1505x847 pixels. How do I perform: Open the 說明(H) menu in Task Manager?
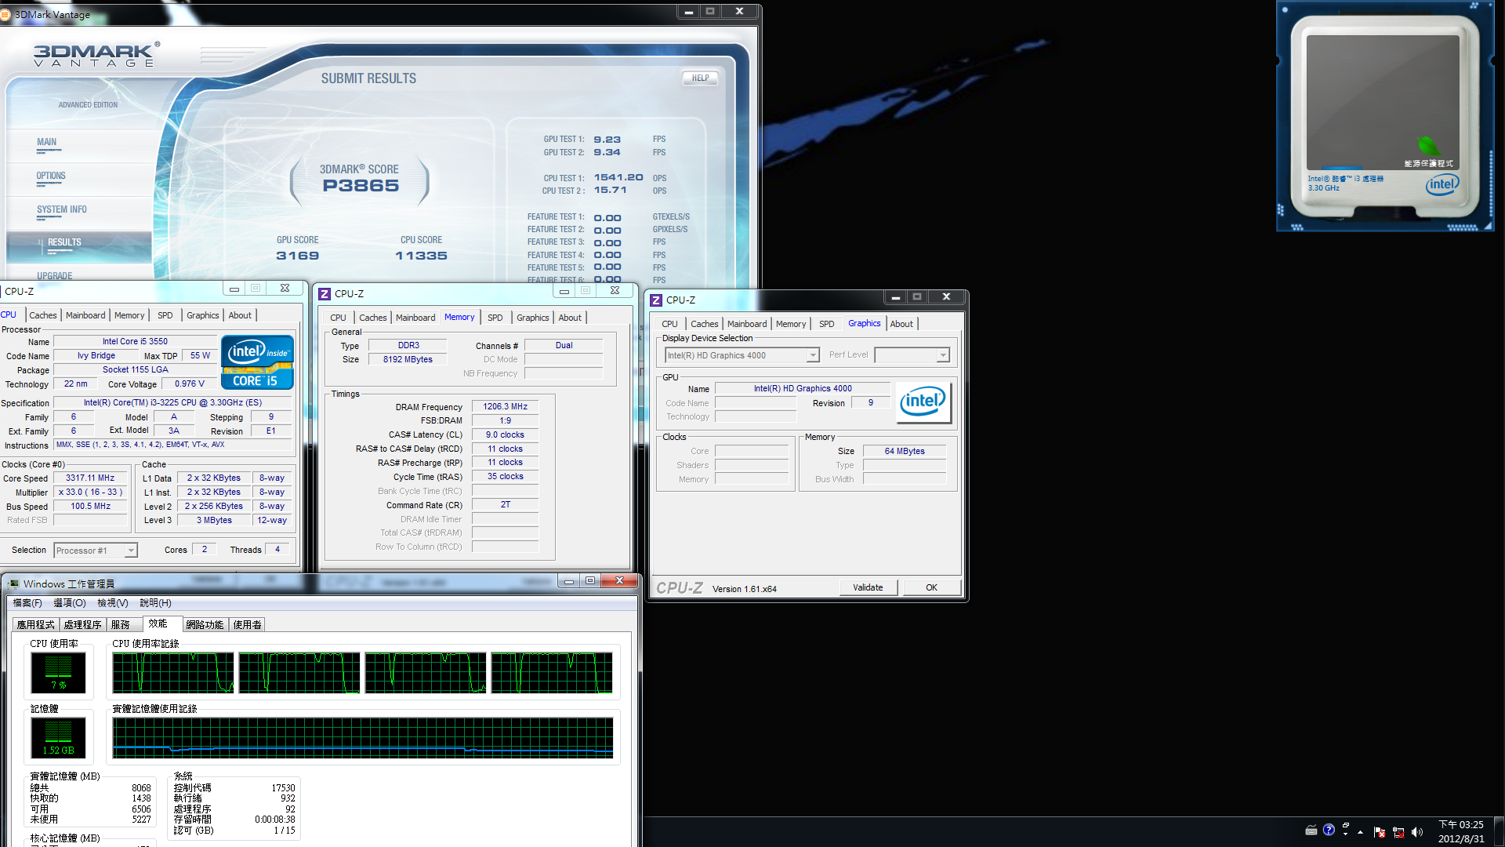[155, 603]
